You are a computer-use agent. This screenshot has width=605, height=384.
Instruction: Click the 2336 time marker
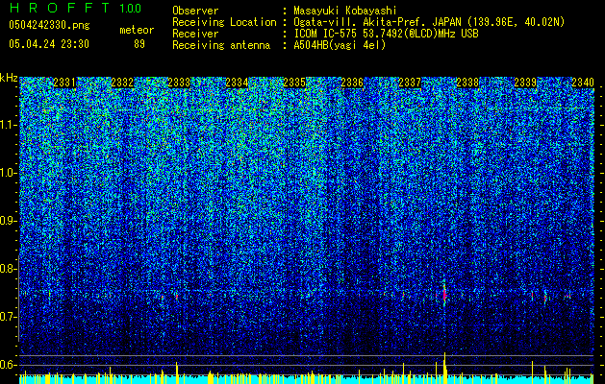(x=352, y=82)
